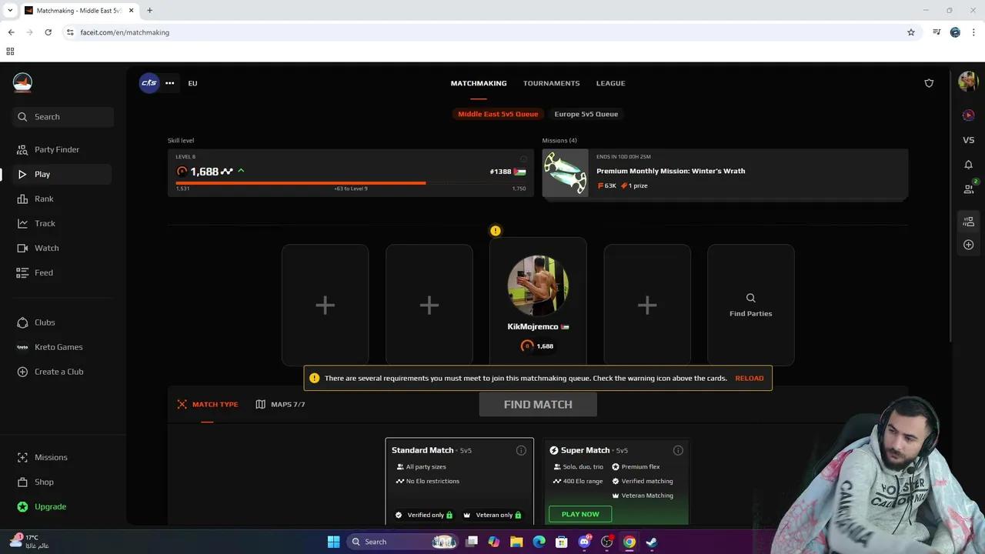Click the browser bookmark star

(x=911, y=32)
